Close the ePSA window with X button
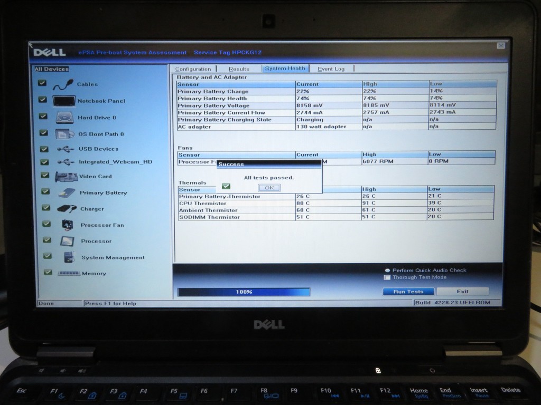This screenshot has height=405, width=541. [501, 45]
